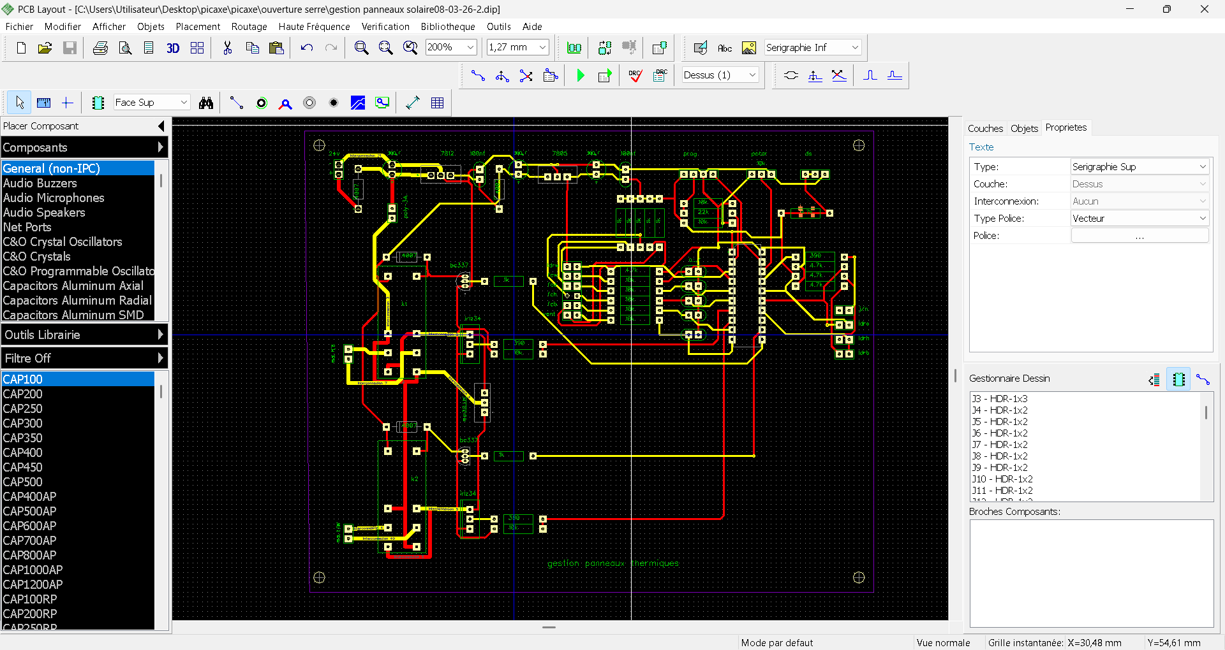Select CAP300 in the component list

(23, 423)
